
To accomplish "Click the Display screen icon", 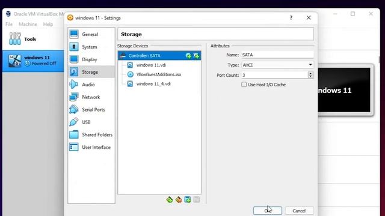I will pyautogui.click(x=74, y=59).
